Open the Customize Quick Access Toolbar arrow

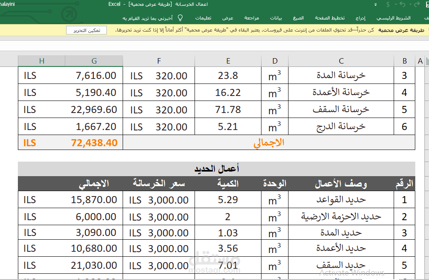pos(376,5)
